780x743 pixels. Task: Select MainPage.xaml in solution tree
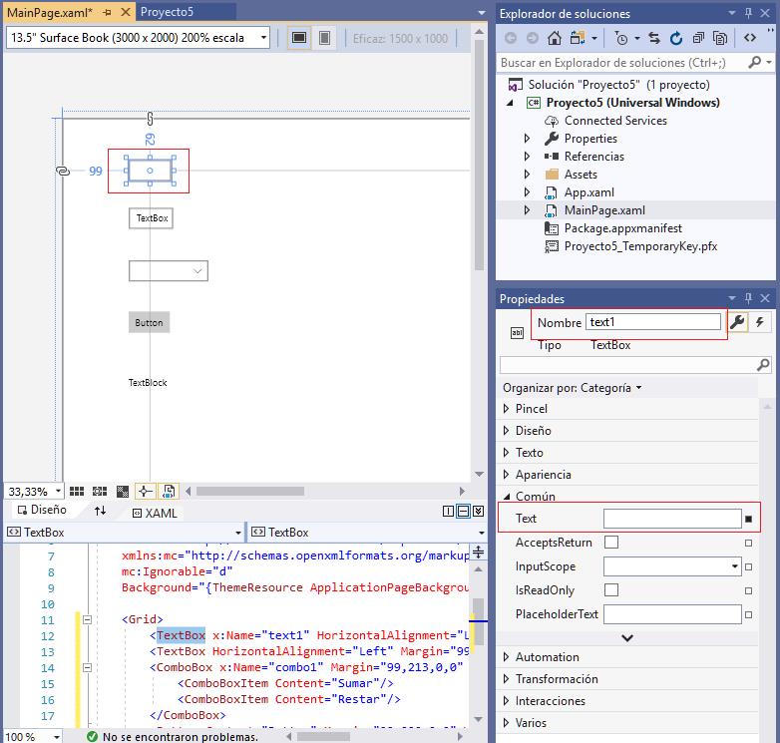click(x=604, y=210)
